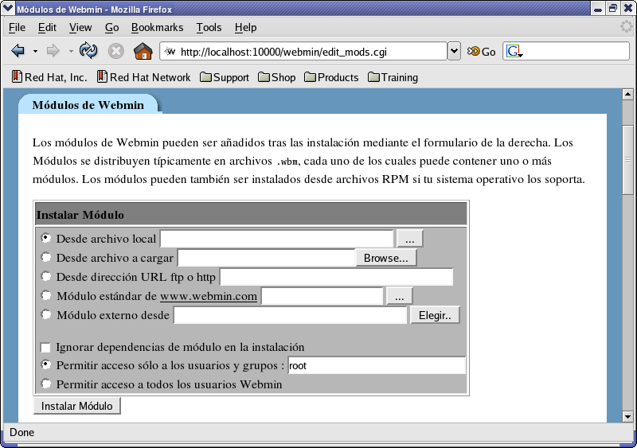Click the URL address bar field

coord(304,52)
